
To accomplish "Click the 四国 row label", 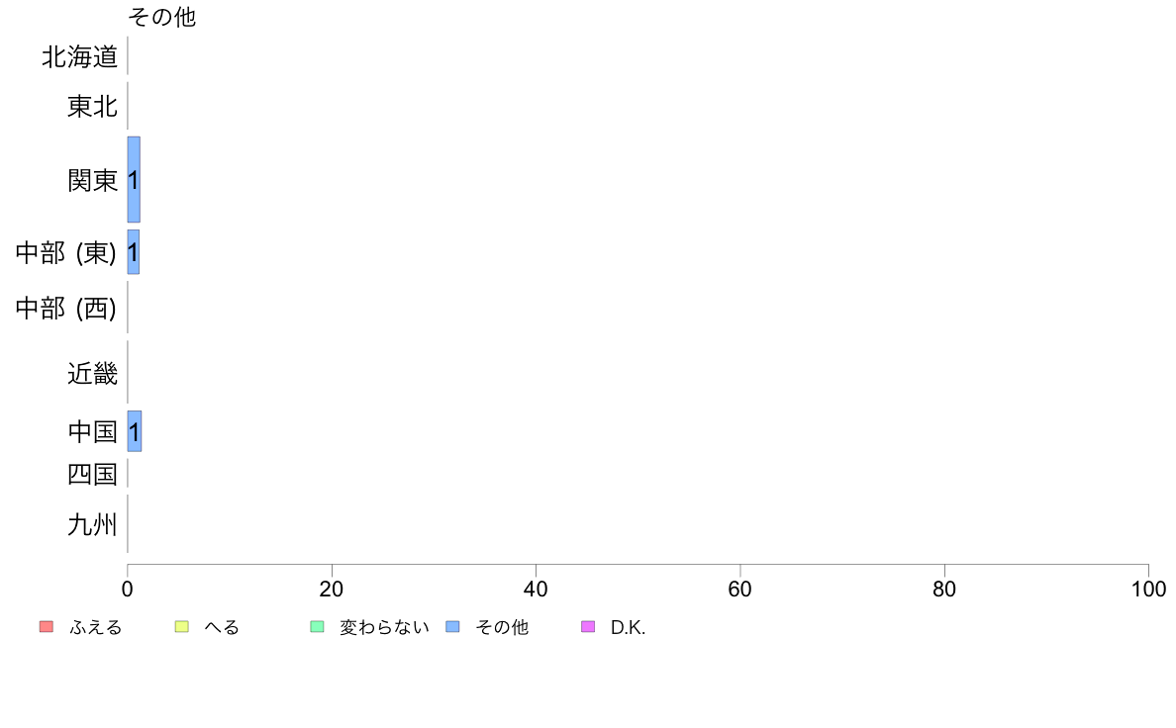I will [x=93, y=474].
